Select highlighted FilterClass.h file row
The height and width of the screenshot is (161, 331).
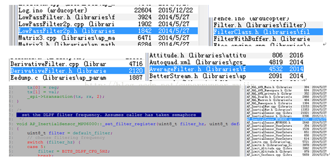pyautogui.click(x=268, y=32)
